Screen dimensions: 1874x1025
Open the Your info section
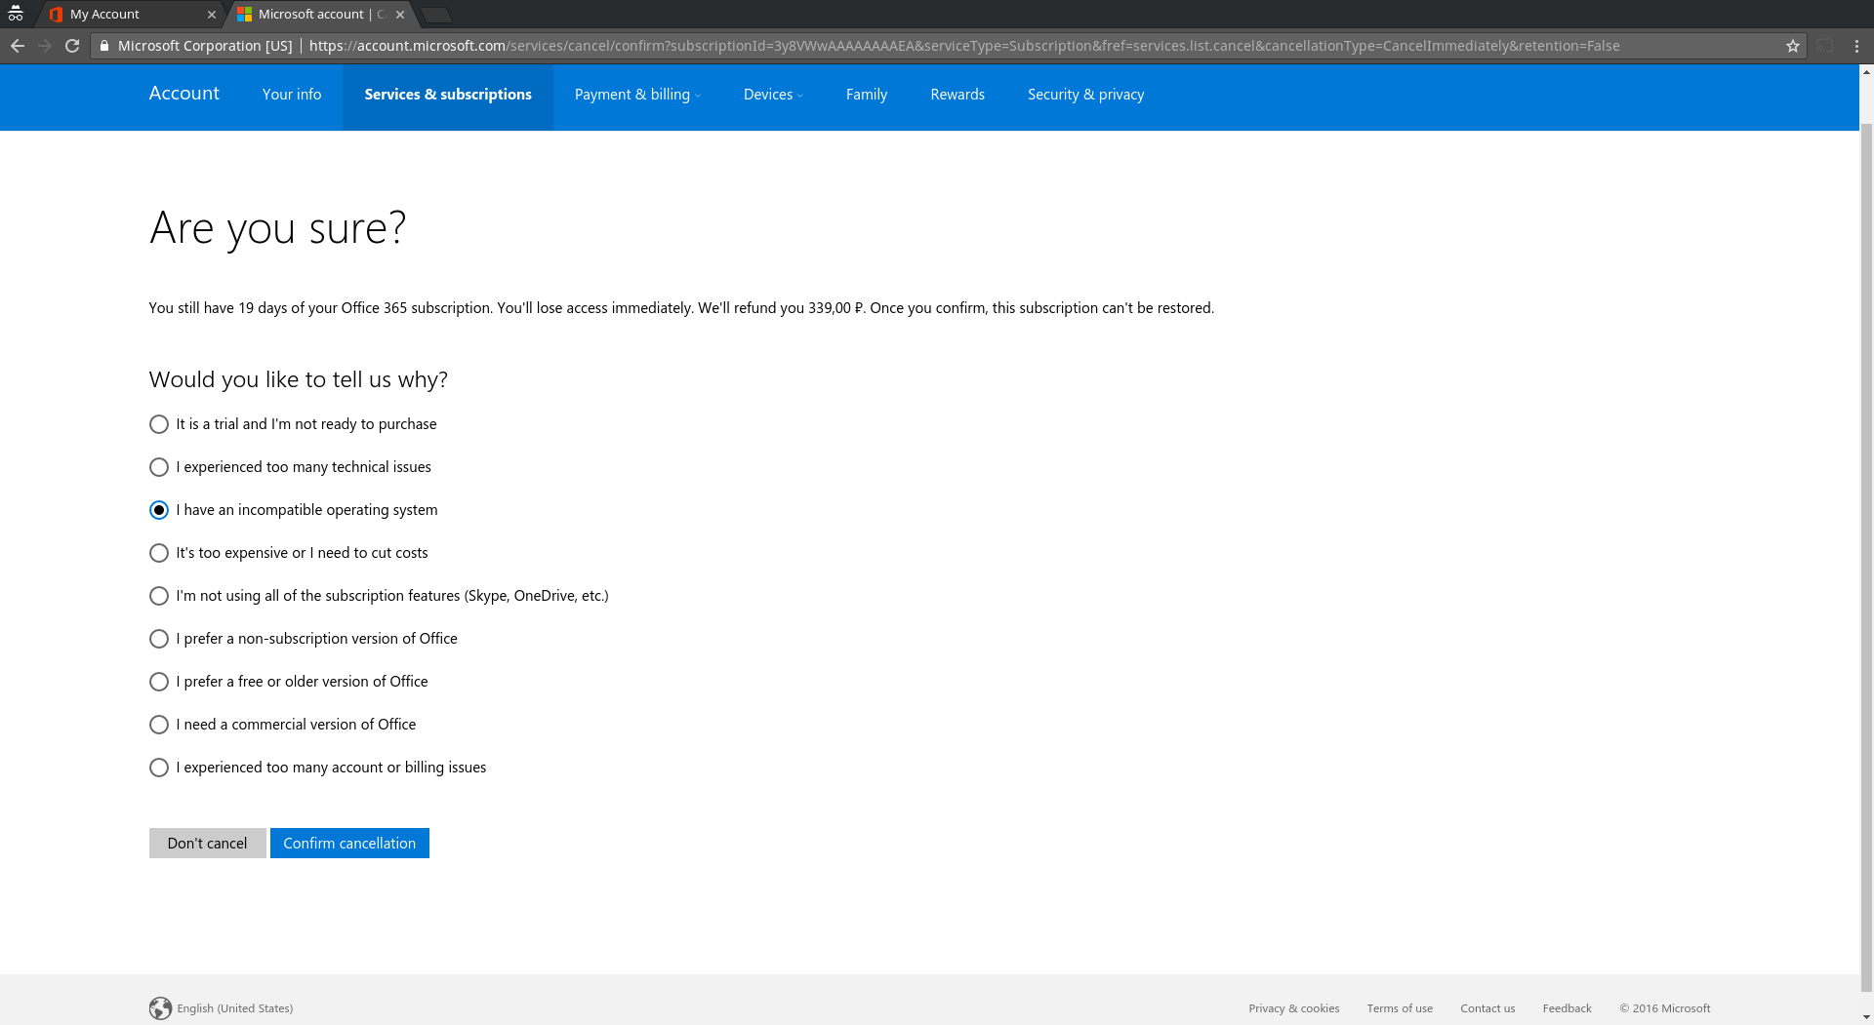pos(292,95)
